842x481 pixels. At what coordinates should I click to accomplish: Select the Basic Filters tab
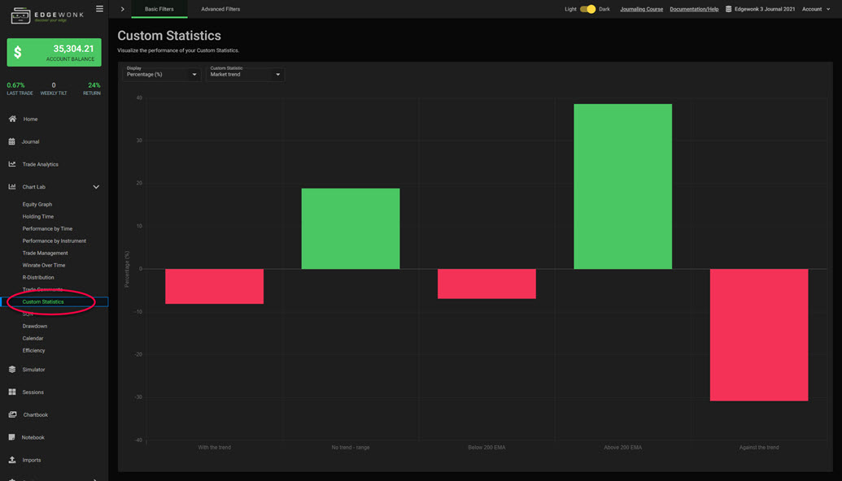tap(159, 9)
